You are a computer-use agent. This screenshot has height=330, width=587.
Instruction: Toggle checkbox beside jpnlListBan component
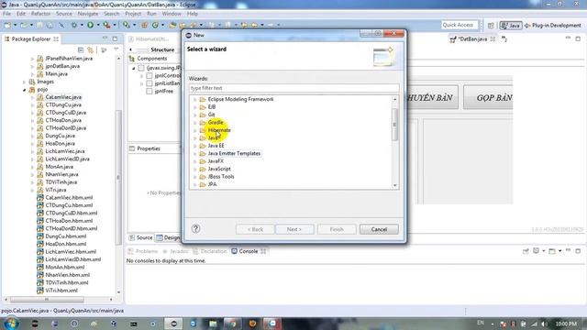click(x=150, y=83)
